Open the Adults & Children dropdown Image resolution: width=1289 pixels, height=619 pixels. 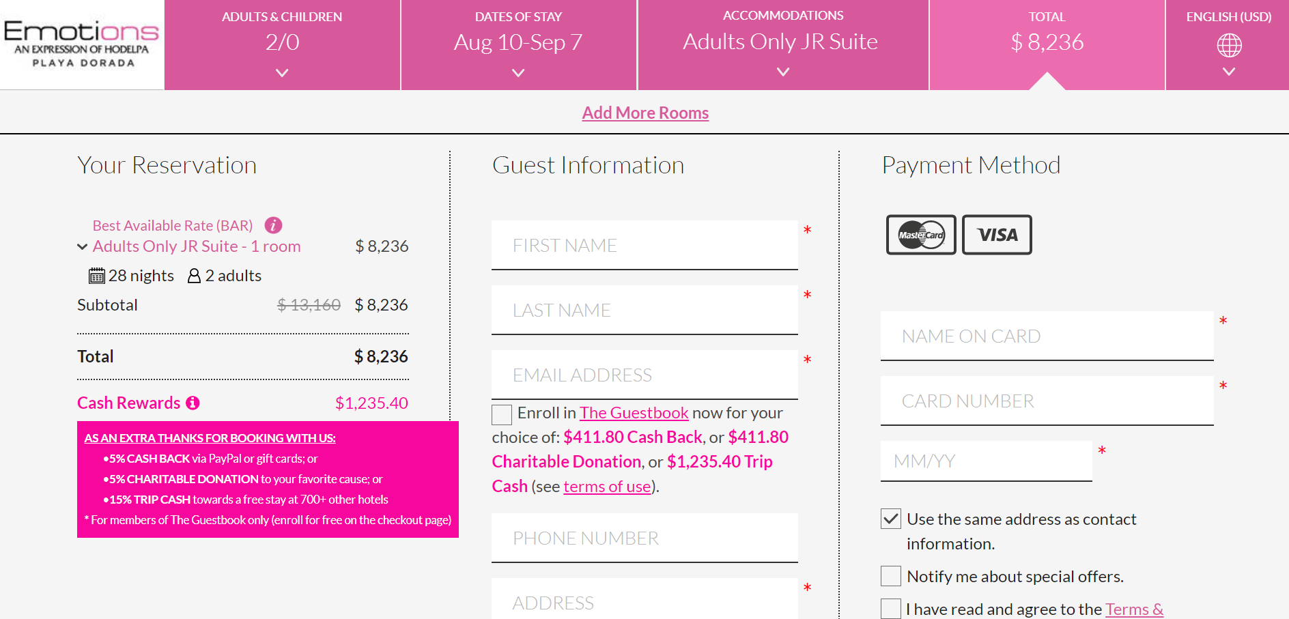coord(282,44)
